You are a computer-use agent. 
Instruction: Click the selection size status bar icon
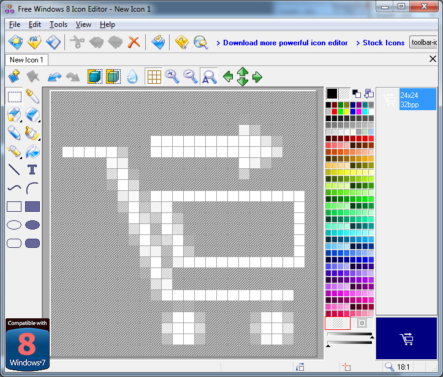click(300, 367)
